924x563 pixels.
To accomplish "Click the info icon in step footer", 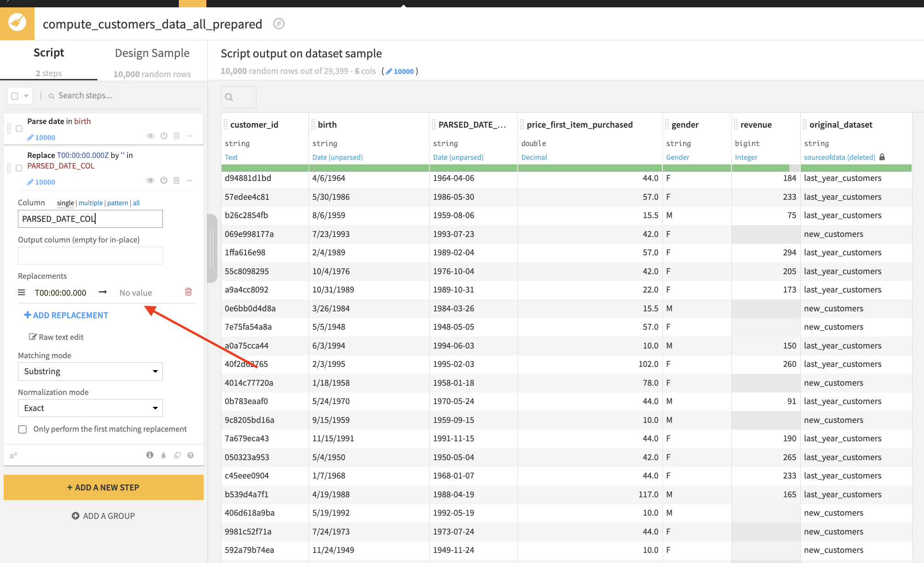I will [150, 455].
